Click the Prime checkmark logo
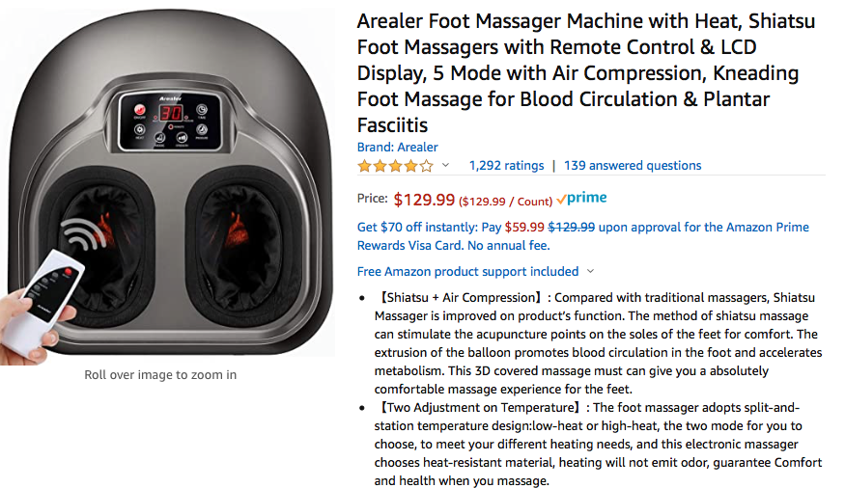 click(x=581, y=199)
